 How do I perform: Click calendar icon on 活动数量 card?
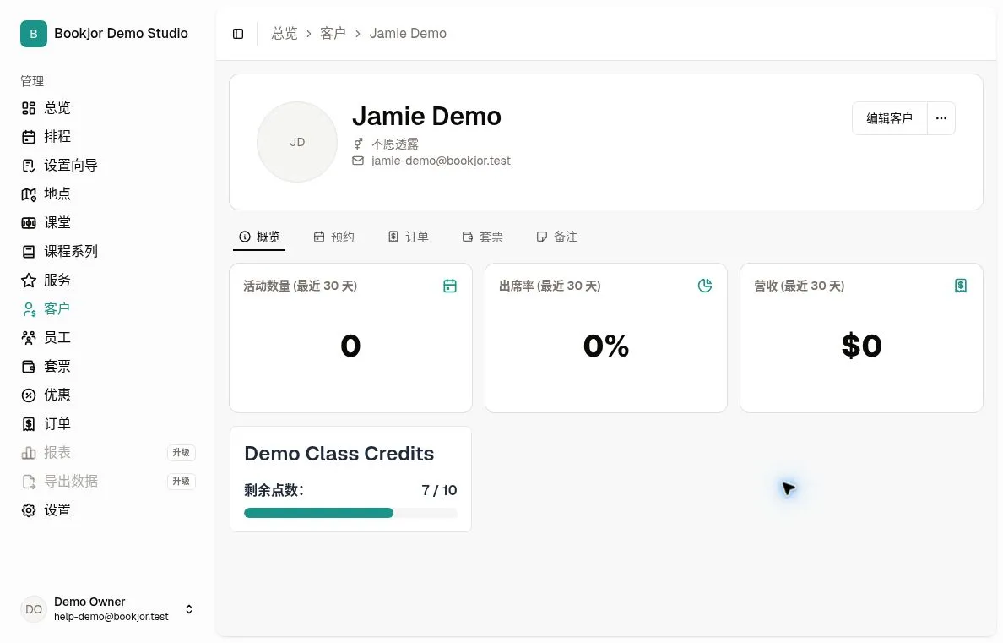coord(450,286)
